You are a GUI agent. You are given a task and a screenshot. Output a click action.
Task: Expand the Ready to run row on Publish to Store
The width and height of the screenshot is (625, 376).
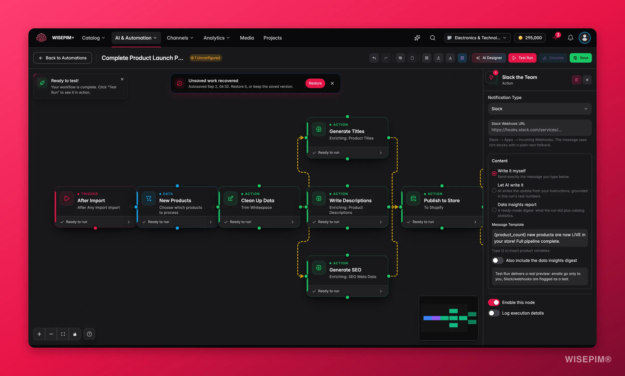pyautogui.click(x=442, y=222)
